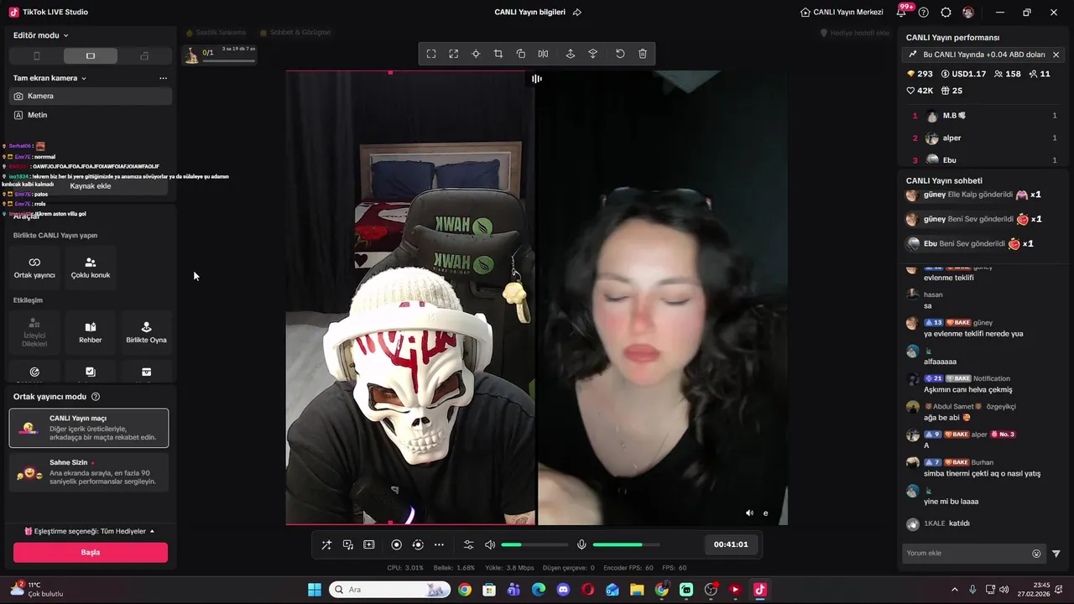The height and width of the screenshot is (604, 1074).
Task: Mute the microphone icon in bottom bar
Action: (x=581, y=544)
